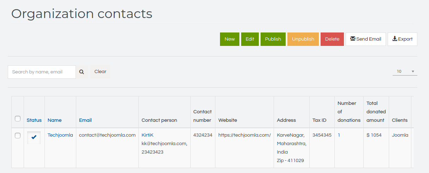
Task: Click the Edit button
Action: click(250, 39)
